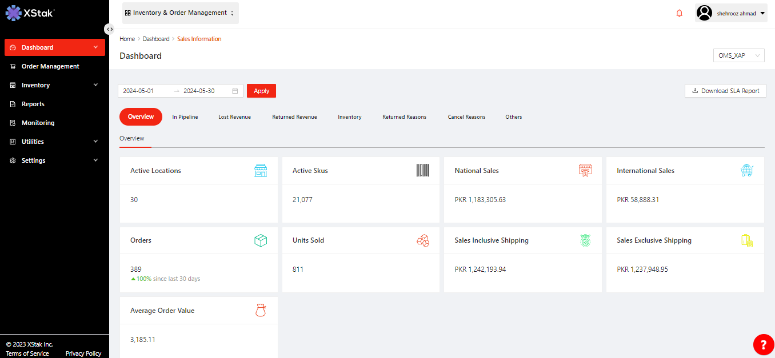Switch to the Lost Revenue tab
This screenshot has width=775, height=358.
(x=234, y=117)
